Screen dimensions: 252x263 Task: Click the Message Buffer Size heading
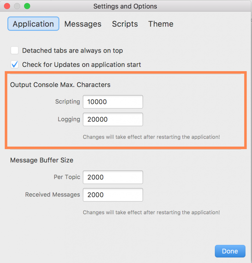(42, 160)
